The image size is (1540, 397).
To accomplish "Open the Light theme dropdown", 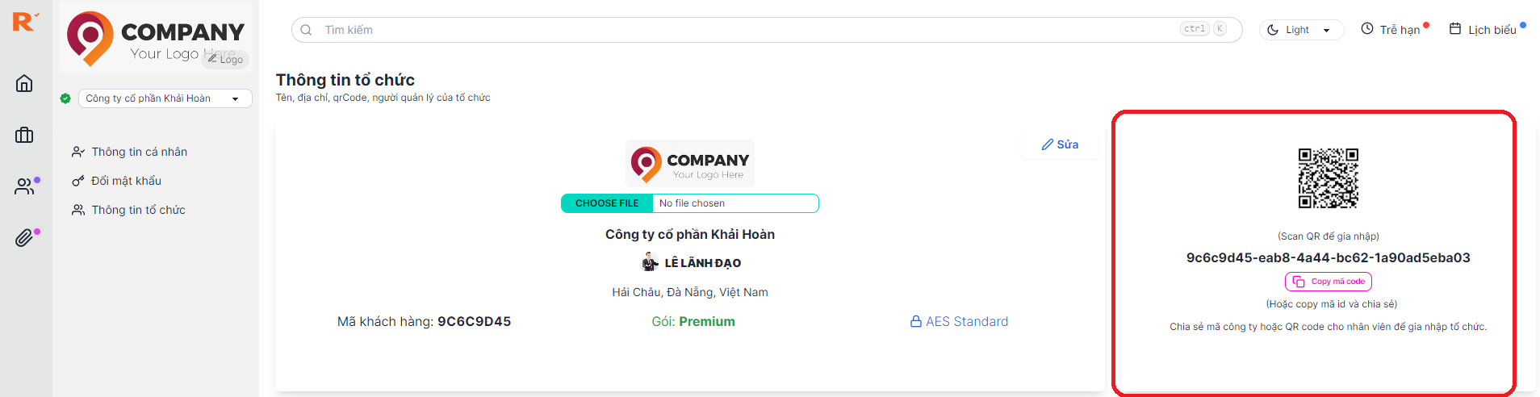I will point(1300,30).
